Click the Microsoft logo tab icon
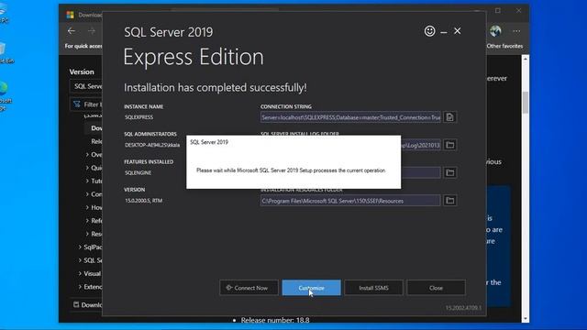 click(70, 15)
